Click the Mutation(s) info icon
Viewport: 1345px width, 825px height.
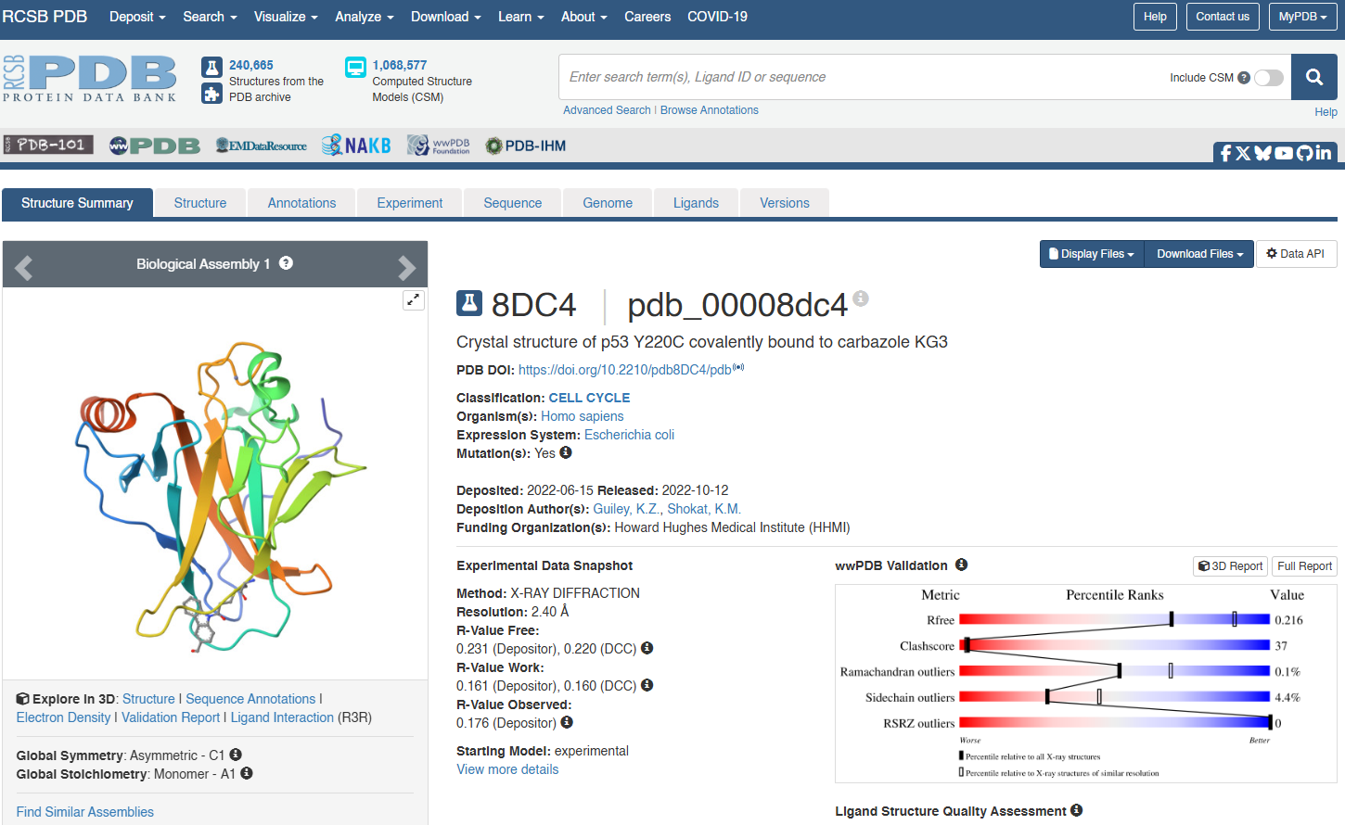click(x=566, y=452)
